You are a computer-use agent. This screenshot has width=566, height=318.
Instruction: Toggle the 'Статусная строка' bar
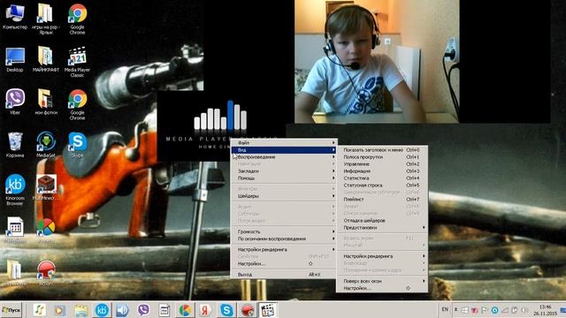382,185
